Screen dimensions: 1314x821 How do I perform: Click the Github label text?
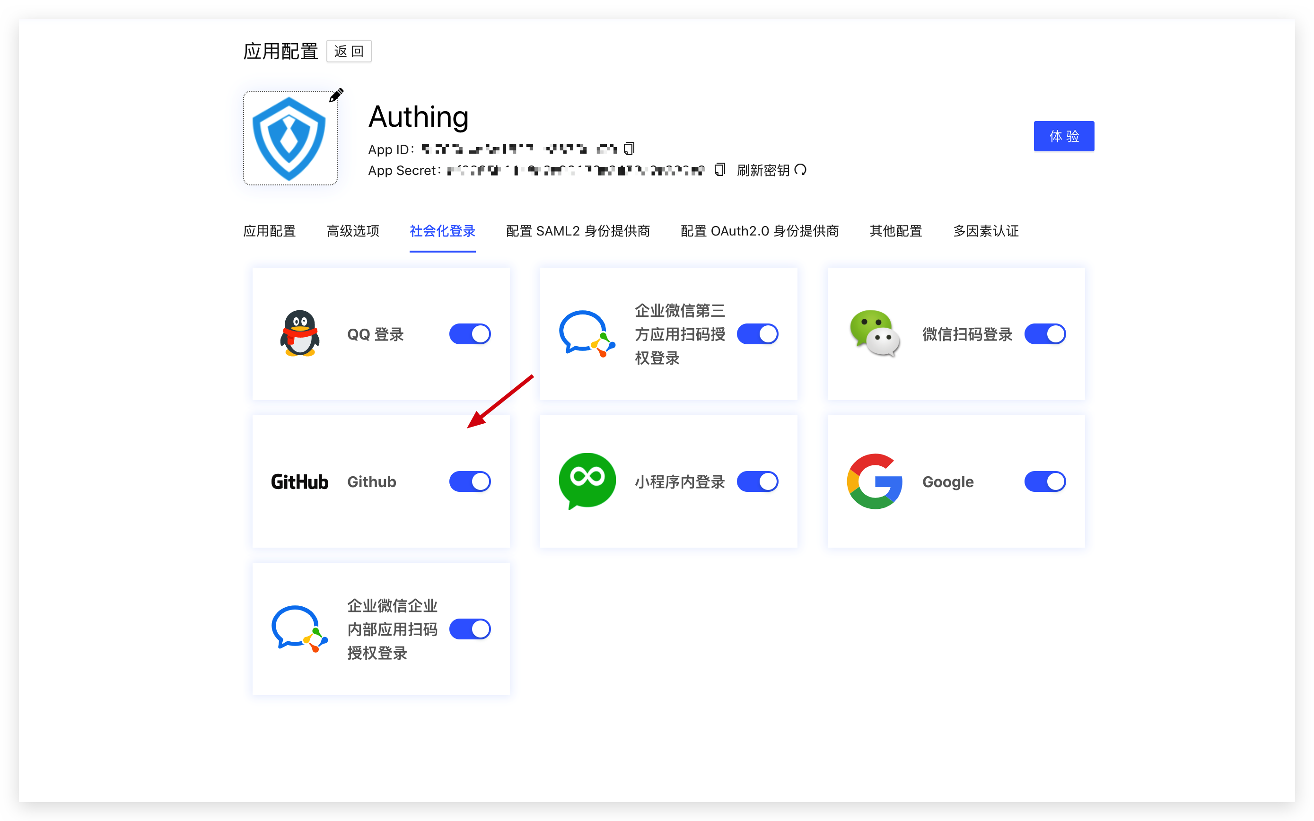coord(372,481)
